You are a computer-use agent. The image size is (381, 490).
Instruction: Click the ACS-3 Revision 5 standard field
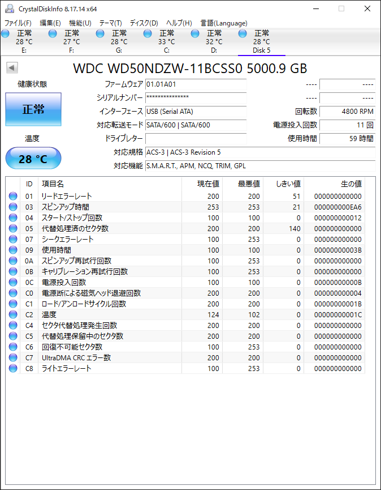click(261, 152)
